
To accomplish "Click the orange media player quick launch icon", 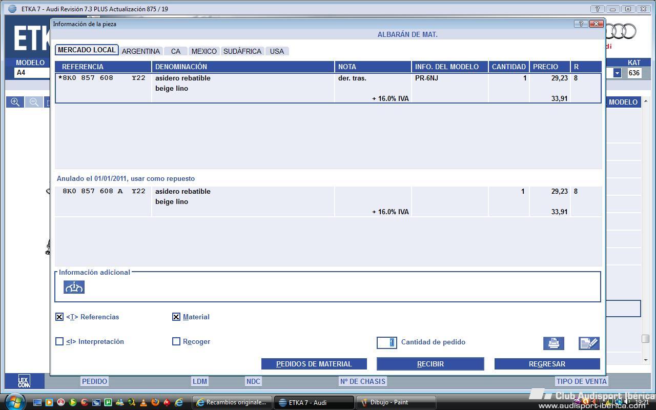I will click(49, 402).
